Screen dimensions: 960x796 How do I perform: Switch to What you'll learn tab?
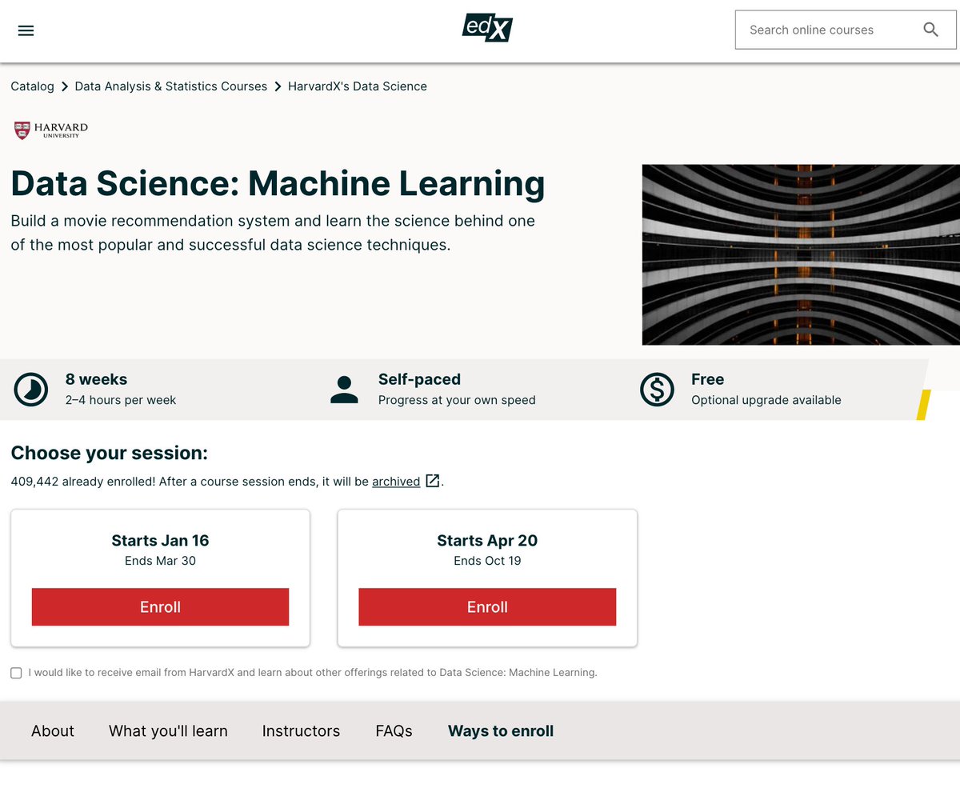(168, 731)
